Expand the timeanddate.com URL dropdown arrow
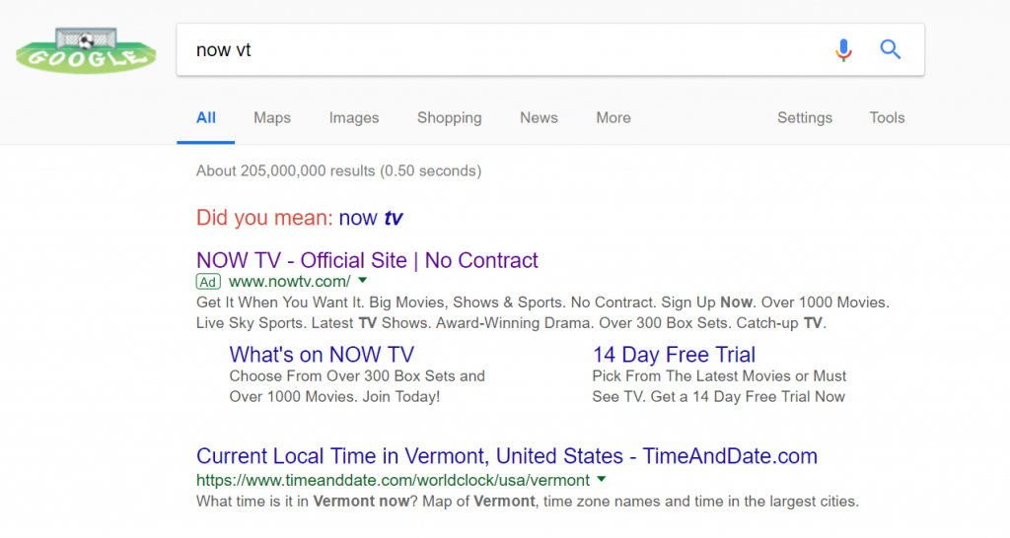 click(601, 479)
